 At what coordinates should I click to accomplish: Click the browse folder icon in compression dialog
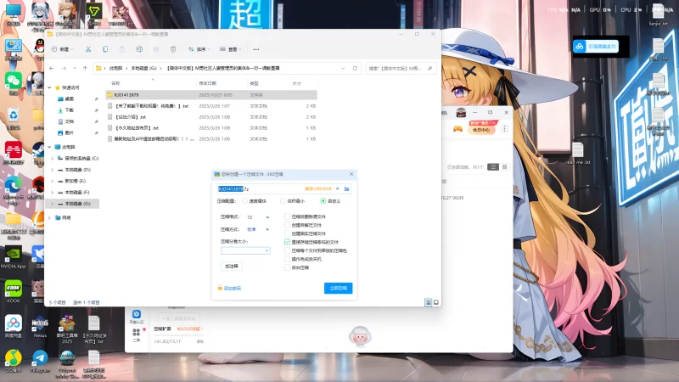[347, 188]
